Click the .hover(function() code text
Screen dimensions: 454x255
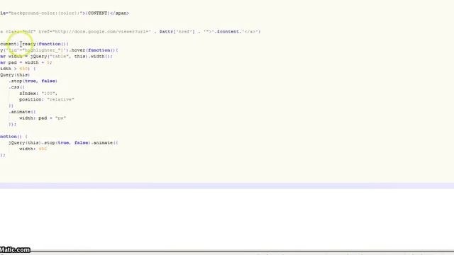[93, 50]
